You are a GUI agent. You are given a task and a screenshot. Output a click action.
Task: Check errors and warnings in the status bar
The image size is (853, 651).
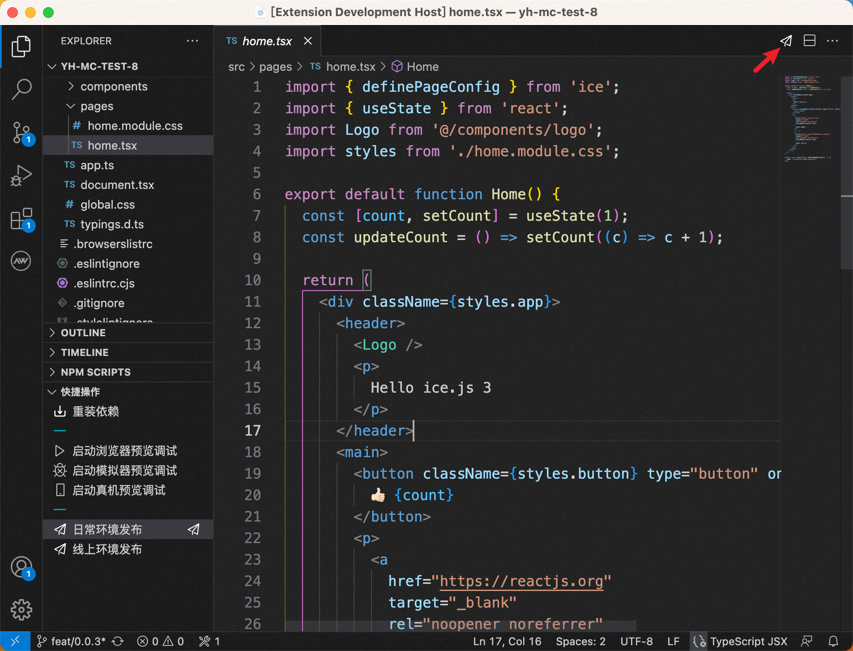160,641
